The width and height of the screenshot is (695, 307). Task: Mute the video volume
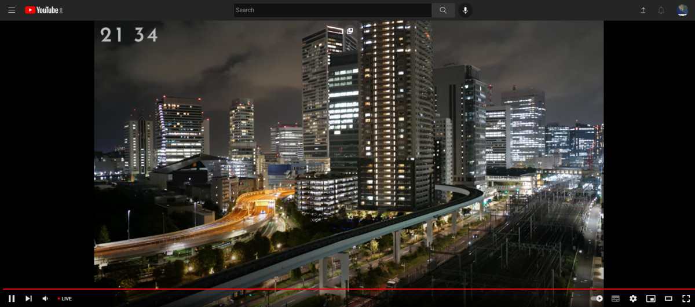45,298
